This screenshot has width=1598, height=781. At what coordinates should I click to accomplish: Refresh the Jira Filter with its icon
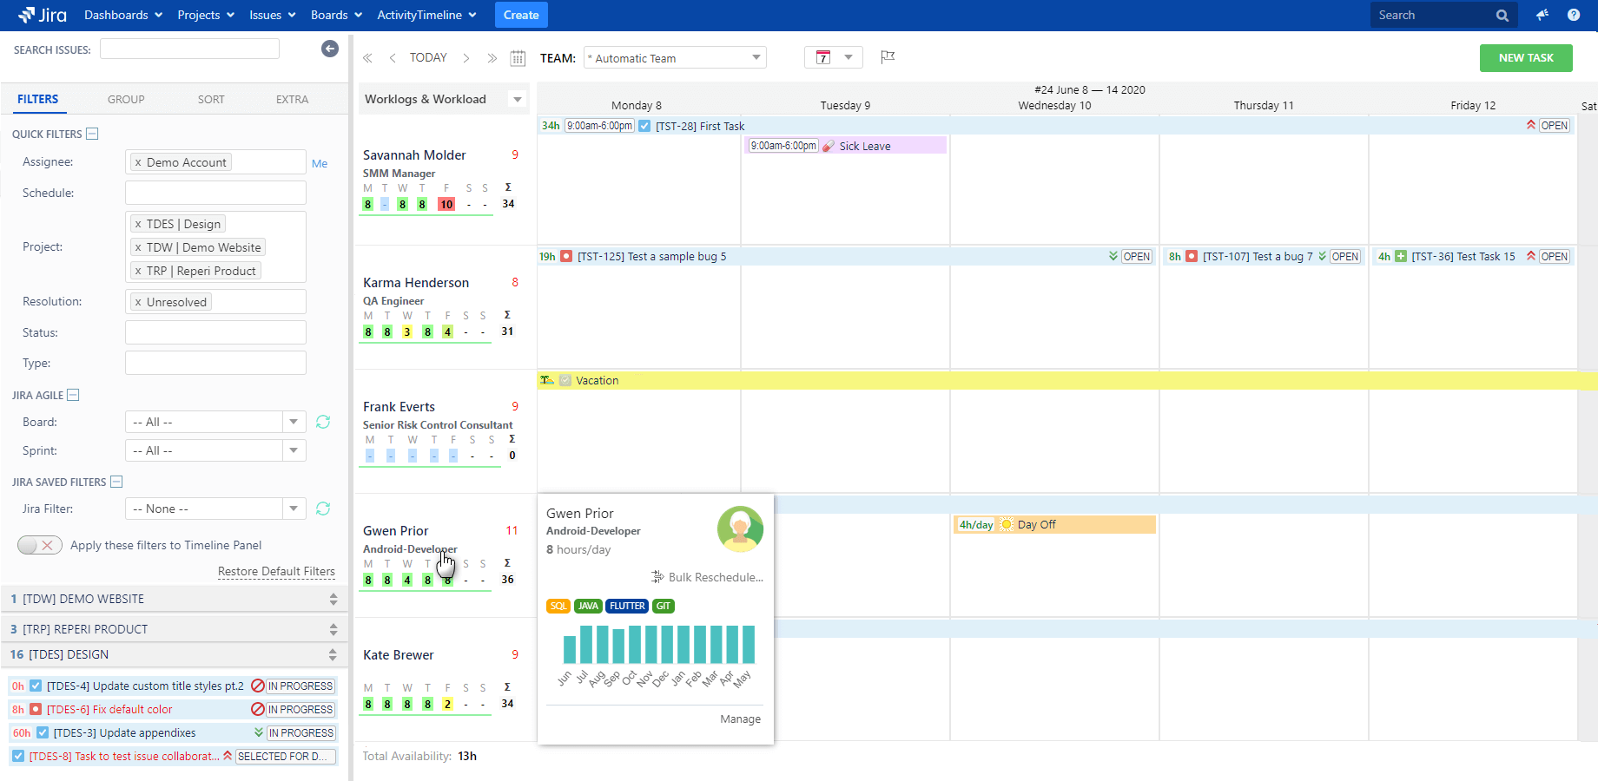point(323,509)
